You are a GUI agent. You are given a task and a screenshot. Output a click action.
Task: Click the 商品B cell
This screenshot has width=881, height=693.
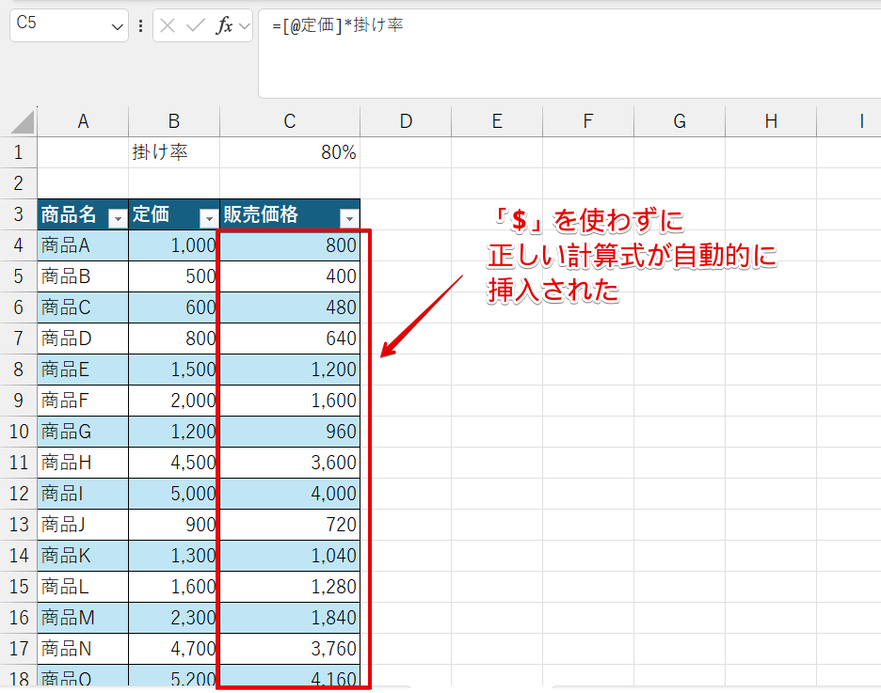point(83,276)
